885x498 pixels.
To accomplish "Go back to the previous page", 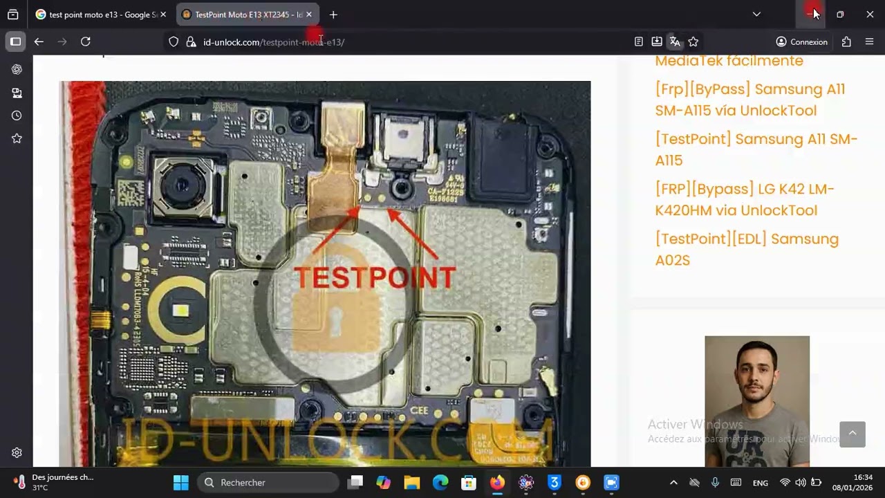I will (39, 41).
